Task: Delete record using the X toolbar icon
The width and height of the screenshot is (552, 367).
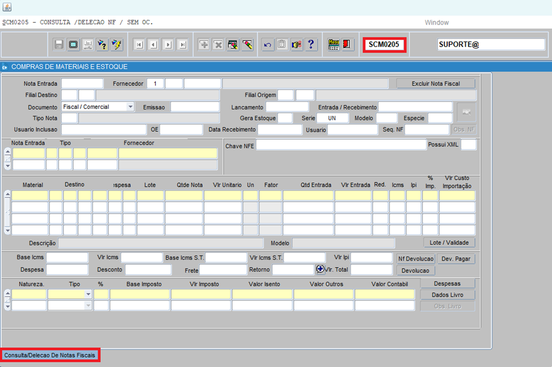Action: click(x=218, y=45)
